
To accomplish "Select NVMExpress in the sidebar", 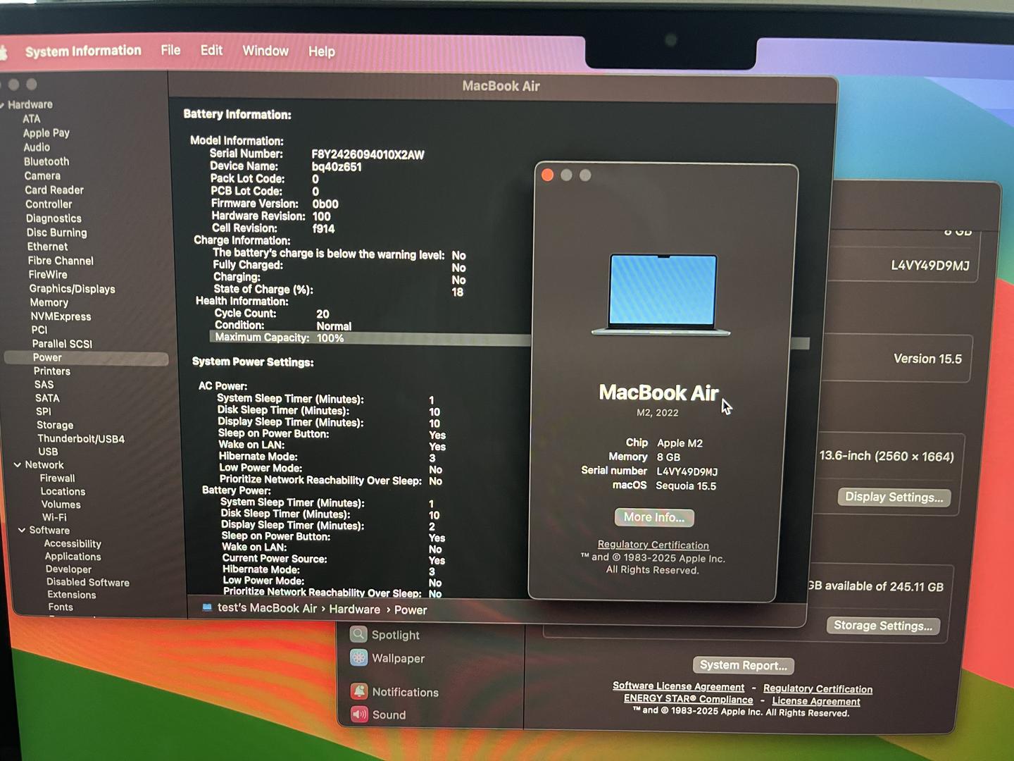I will point(61,316).
